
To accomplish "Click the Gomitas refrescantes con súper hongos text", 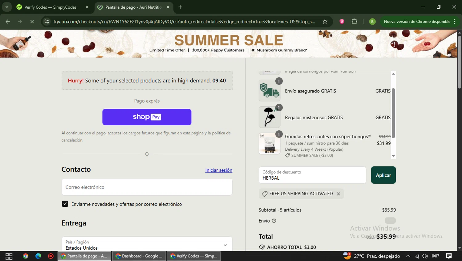I will point(328,137).
